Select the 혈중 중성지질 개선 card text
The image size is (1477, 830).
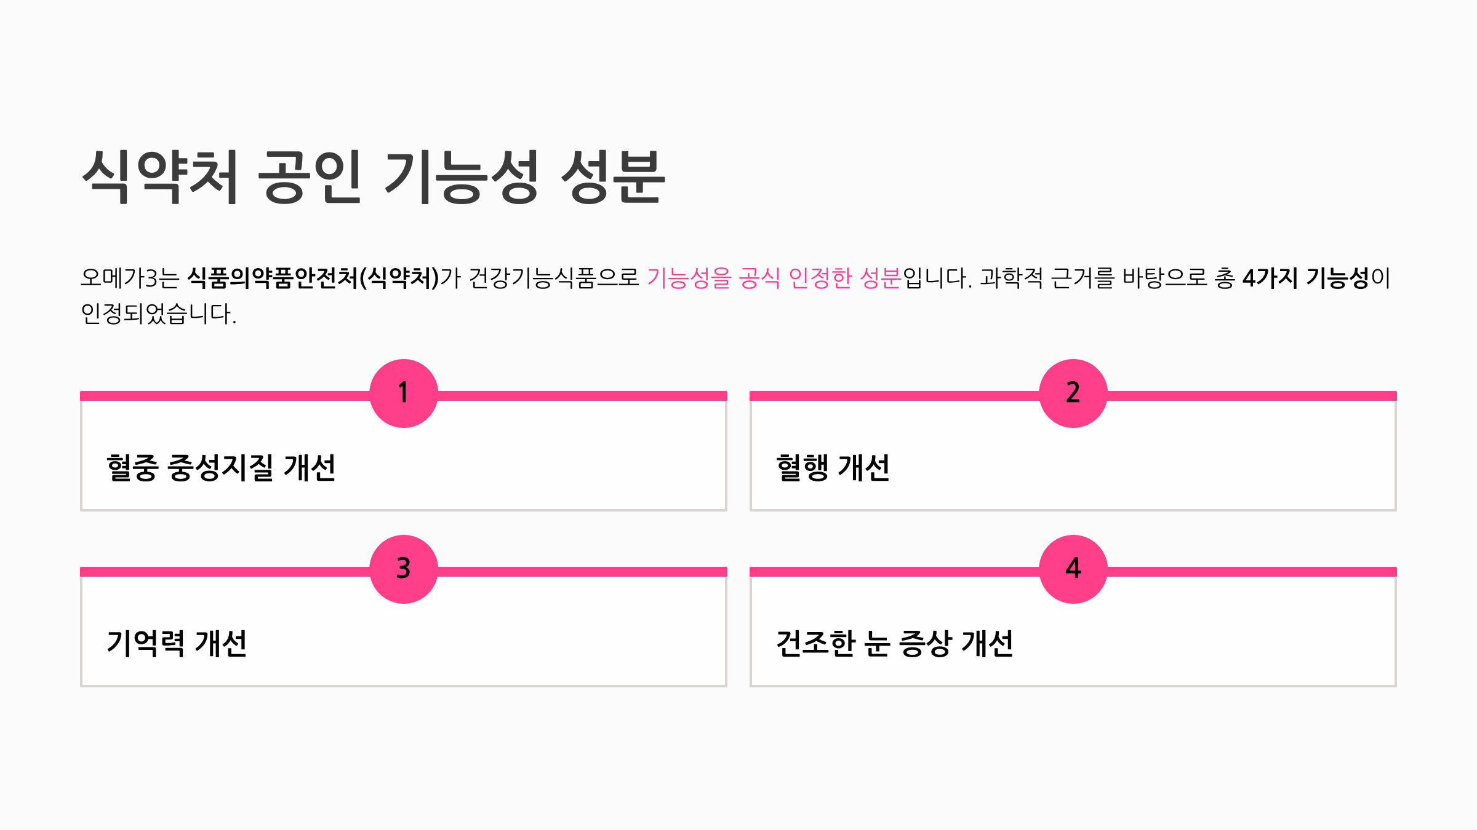221,468
